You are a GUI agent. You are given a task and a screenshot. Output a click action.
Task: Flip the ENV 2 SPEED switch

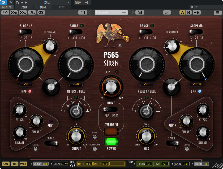point(173,143)
